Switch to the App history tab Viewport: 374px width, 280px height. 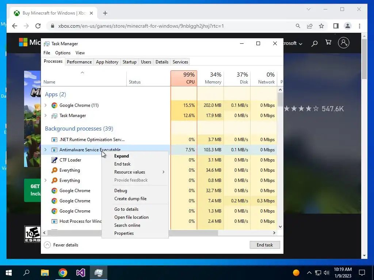click(x=107, y=62)
